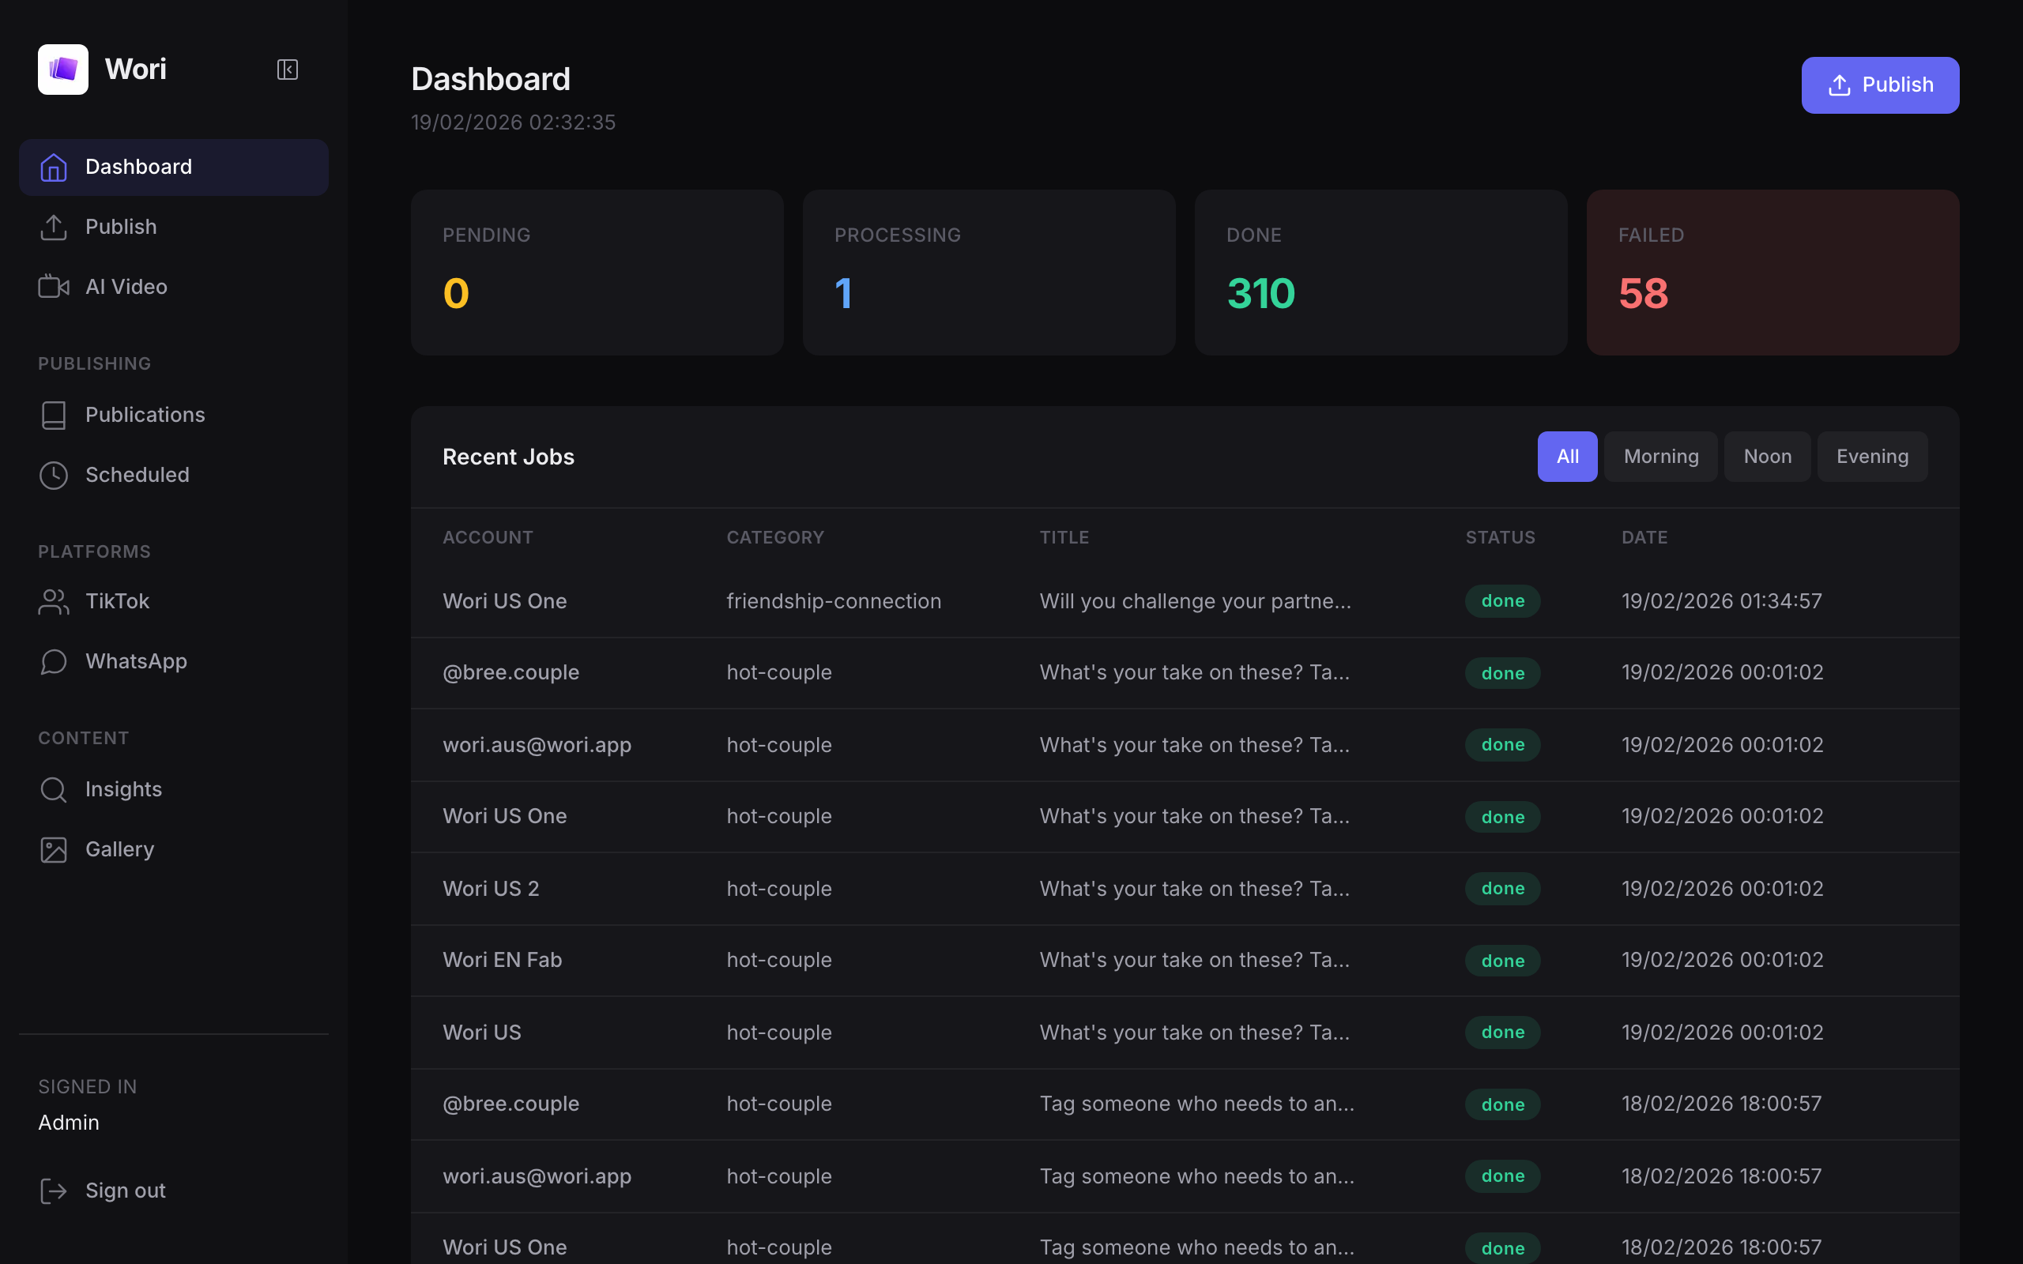Screen dimensions: 2023x1264
Task: Open TikTok platform via the users icon
Action: click(x=54, y=601)
